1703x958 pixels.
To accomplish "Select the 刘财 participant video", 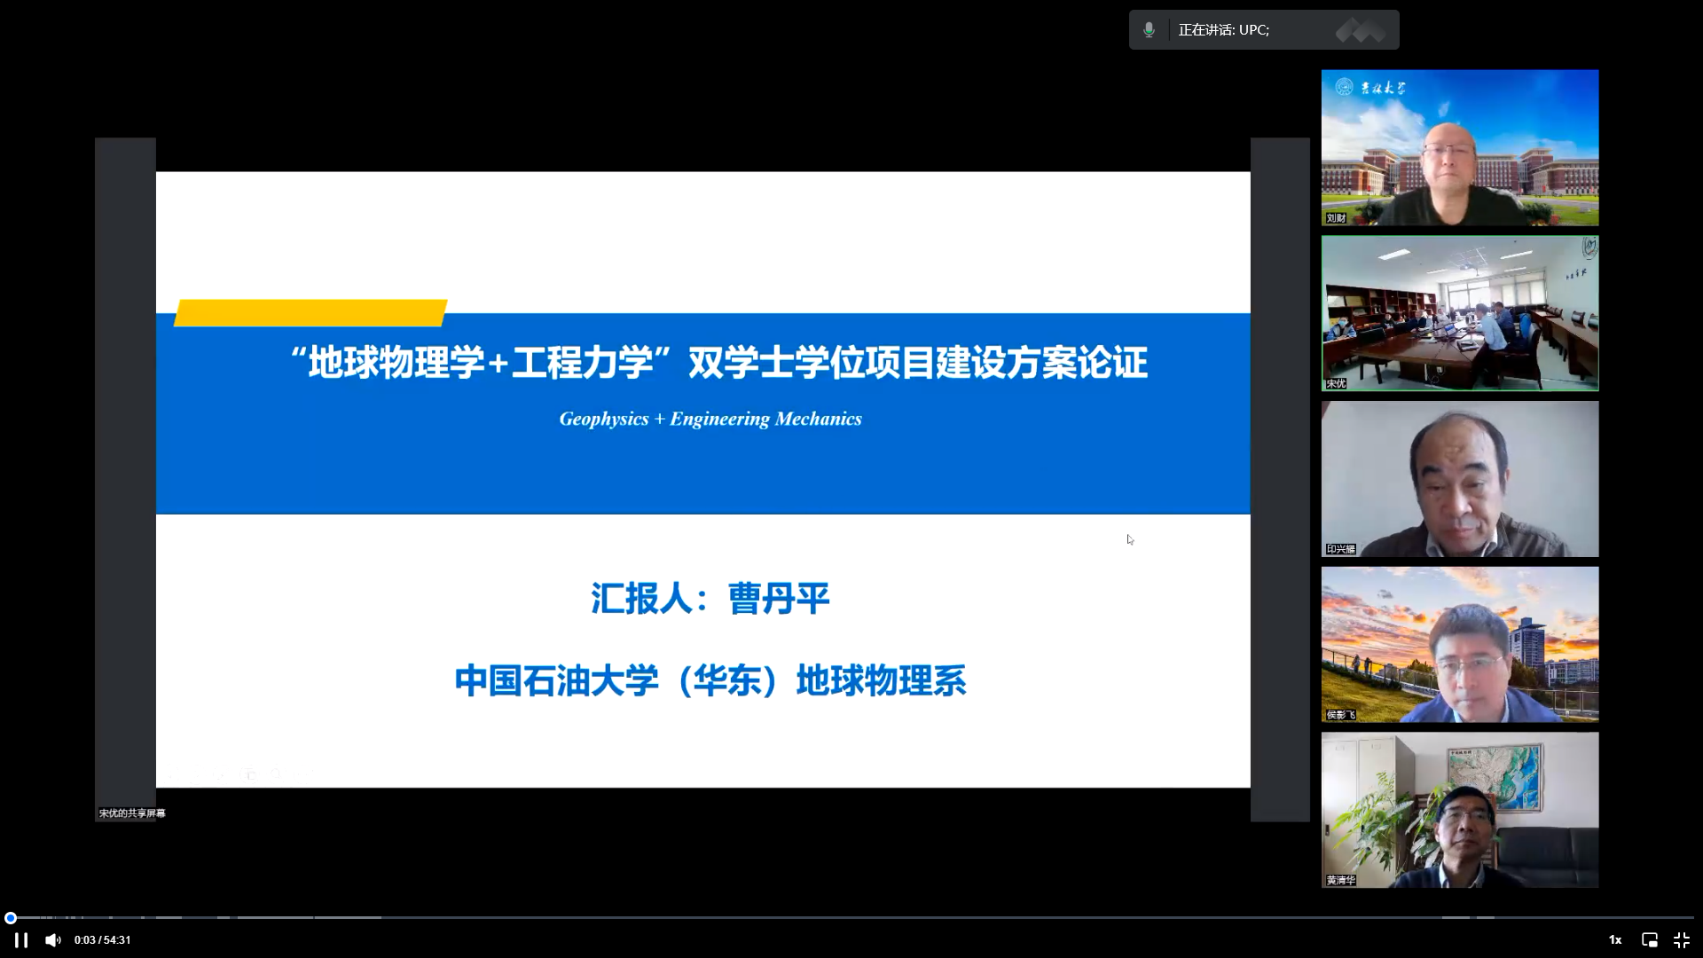I will coord(1459,147).
